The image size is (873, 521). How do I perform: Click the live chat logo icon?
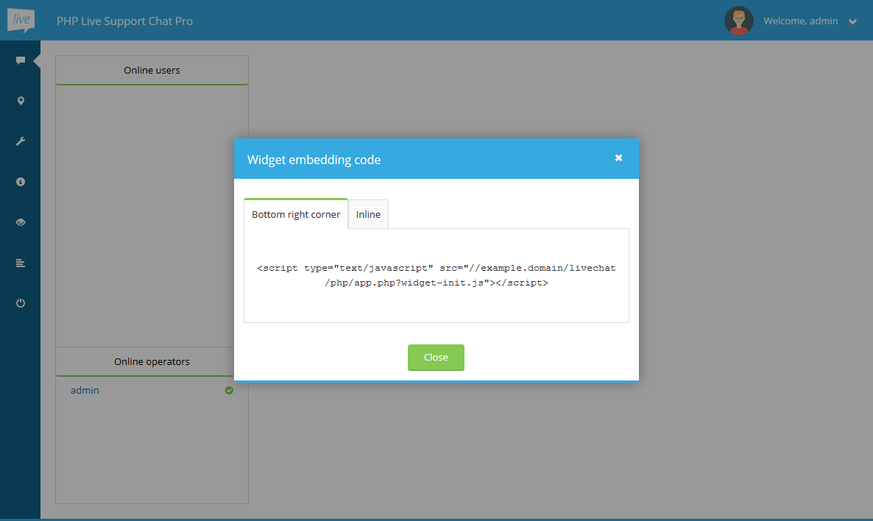pyautogui.click(x=21, y=21)
